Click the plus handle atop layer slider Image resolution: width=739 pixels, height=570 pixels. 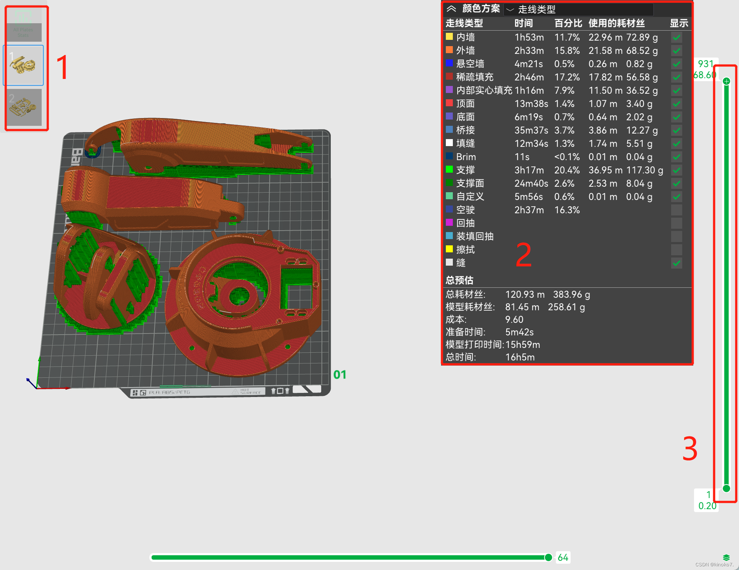[726, 81]
